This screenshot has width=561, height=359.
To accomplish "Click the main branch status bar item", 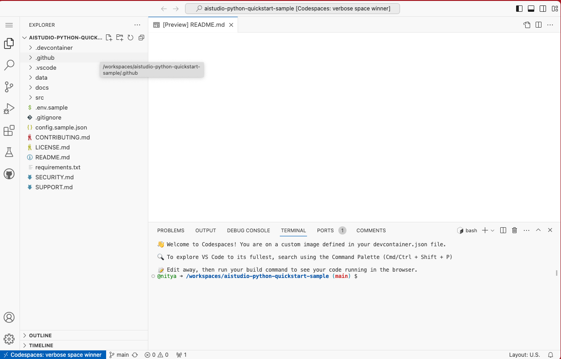I will point(119,355).
